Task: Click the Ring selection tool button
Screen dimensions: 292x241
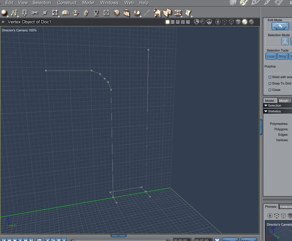Action: point(282,57)
